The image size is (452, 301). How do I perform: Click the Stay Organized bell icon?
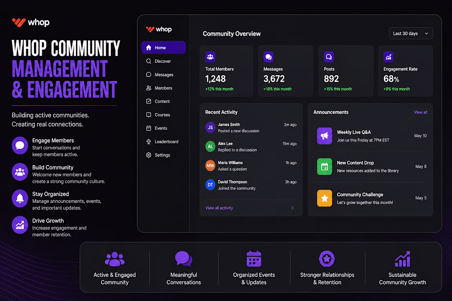click(20, 198)
